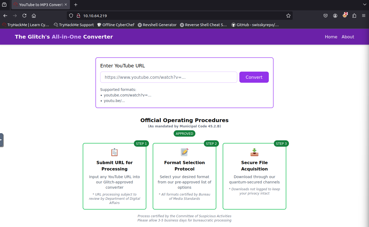This screenshot has width=369, height=227.
Task: Select the YouTube to MP3 Converter tab
Action: coord(40,5)
